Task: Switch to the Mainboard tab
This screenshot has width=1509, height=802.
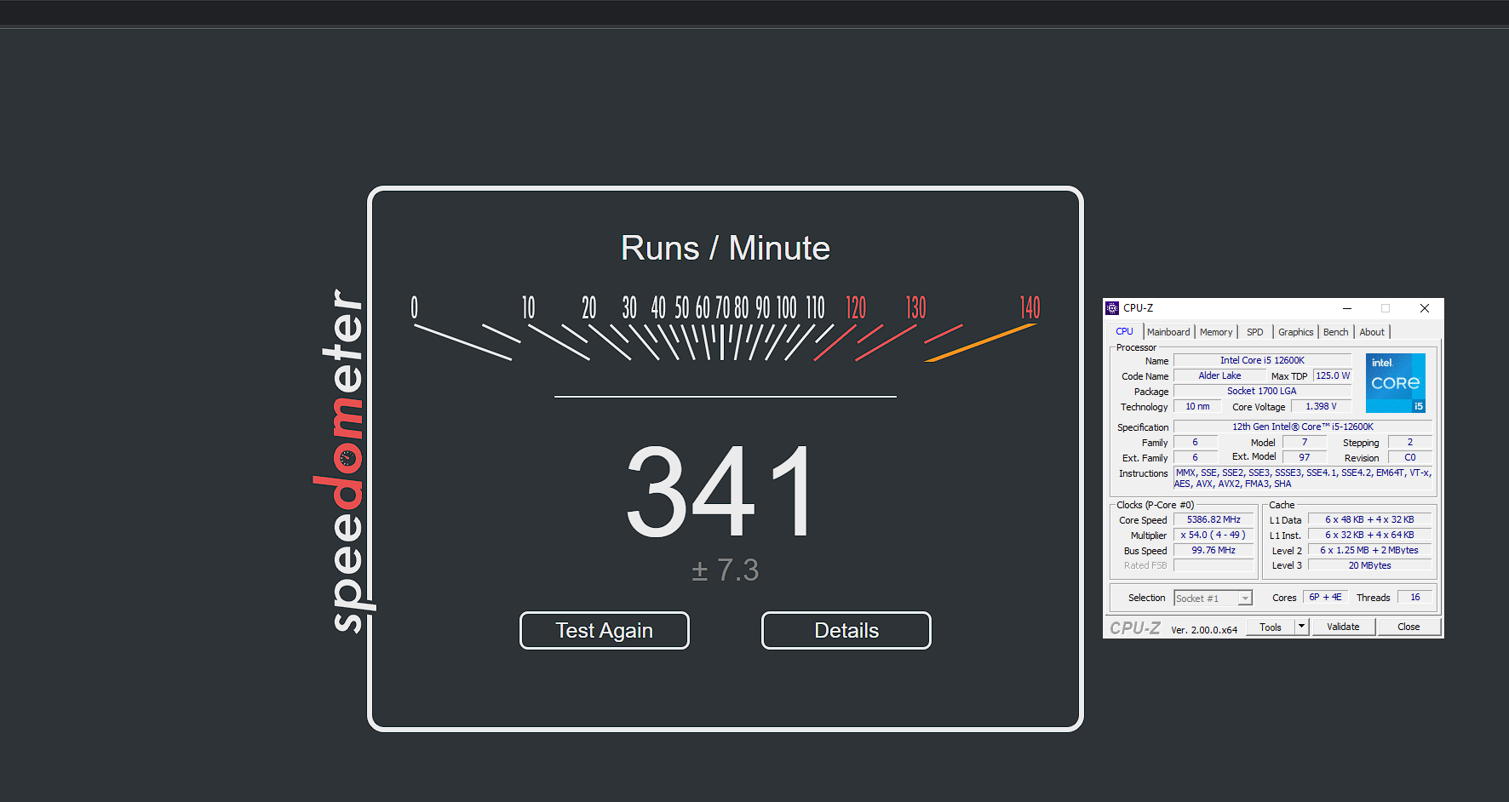Action: pyautogui.click(x=1168, y=332)
